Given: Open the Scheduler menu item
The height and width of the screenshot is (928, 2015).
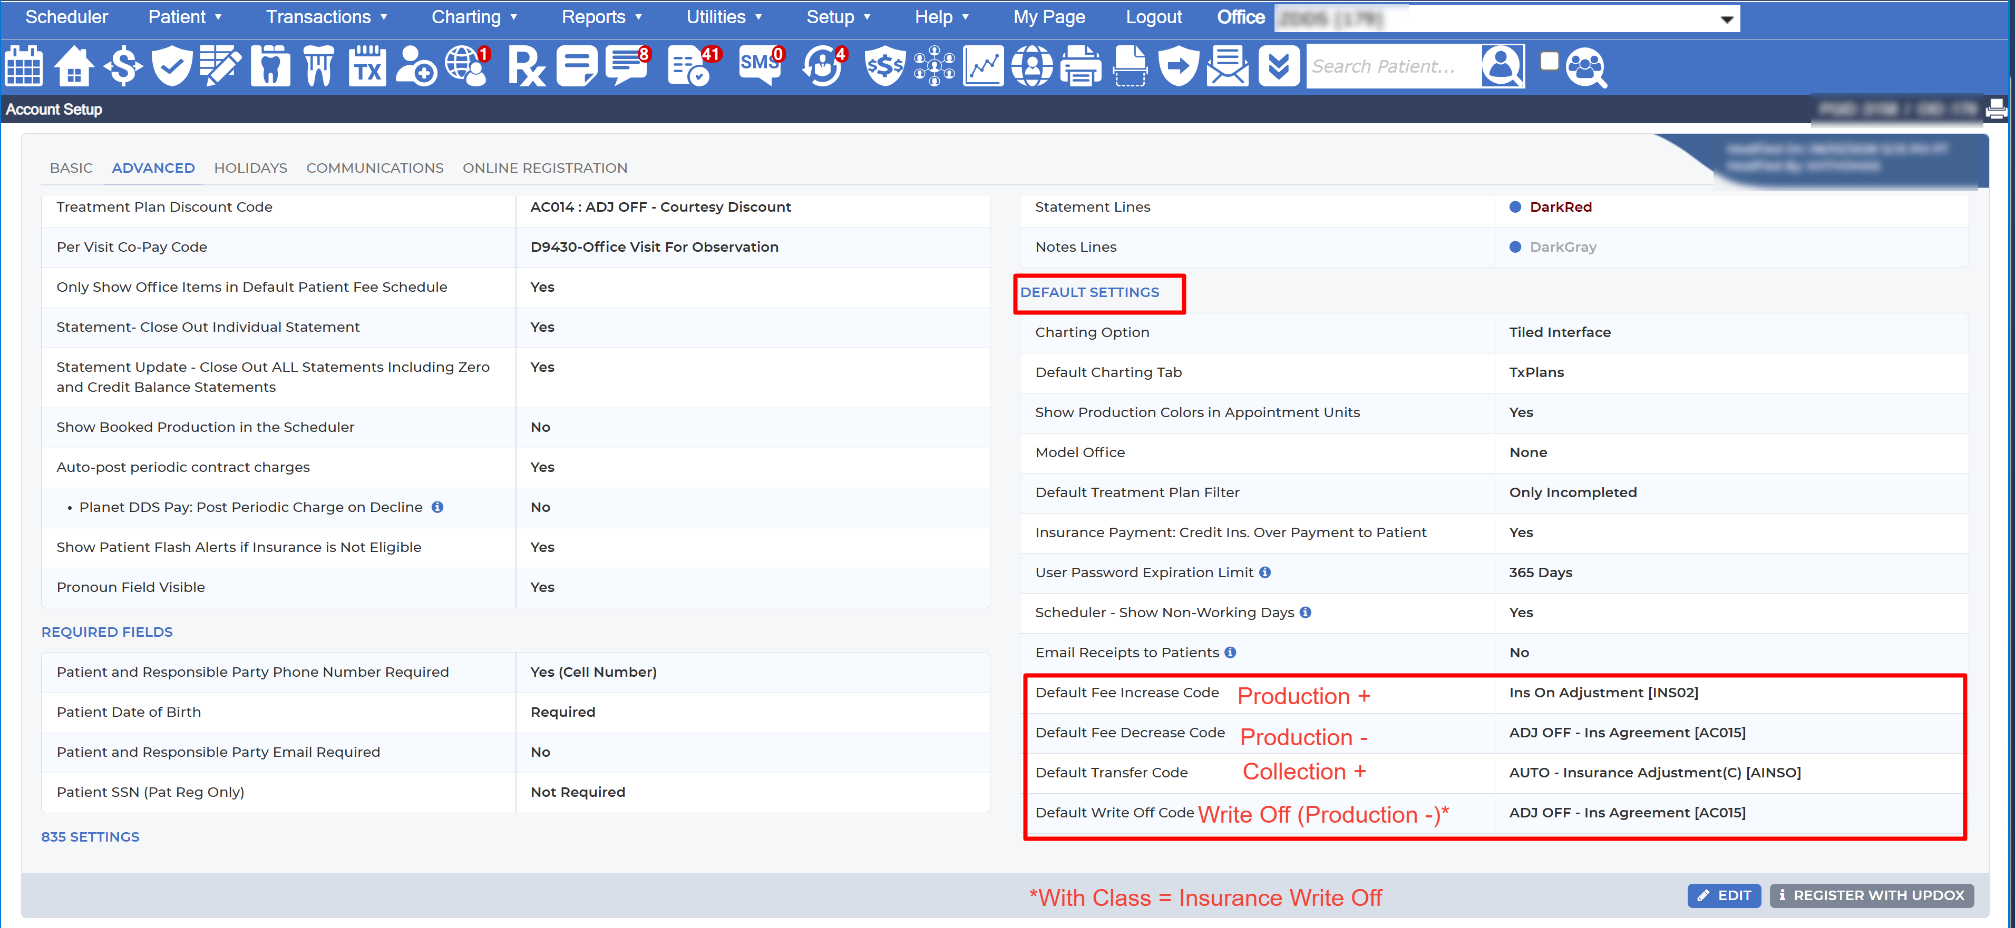Looking at the screenshot, I should (66, 17).
